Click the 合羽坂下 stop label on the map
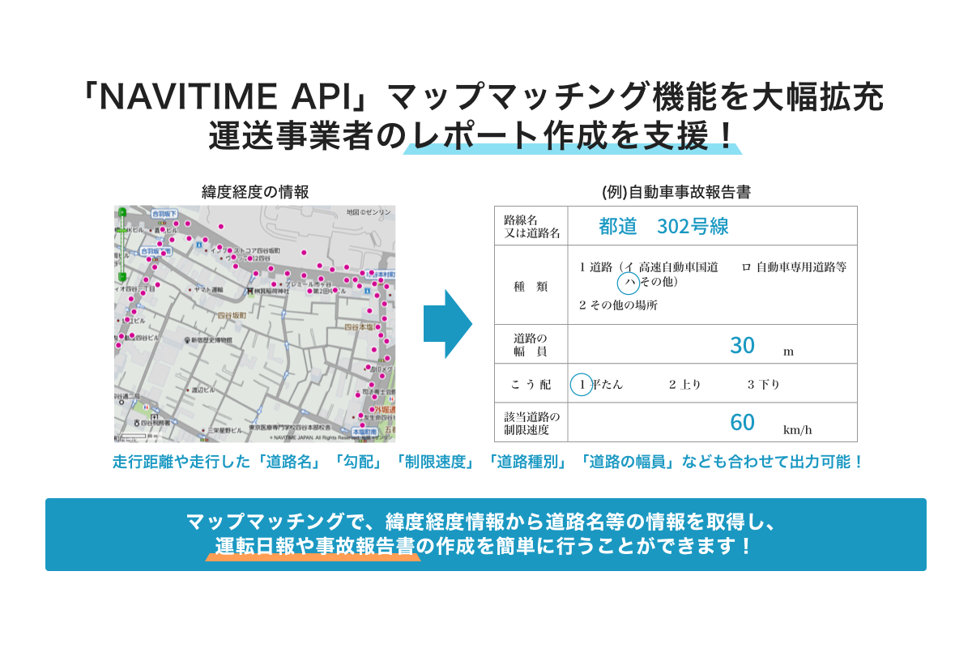 point(164,213)
